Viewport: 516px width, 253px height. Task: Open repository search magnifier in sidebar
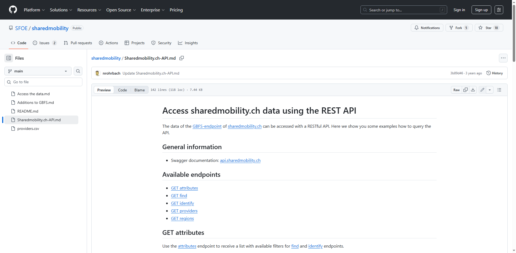point(78,71)
